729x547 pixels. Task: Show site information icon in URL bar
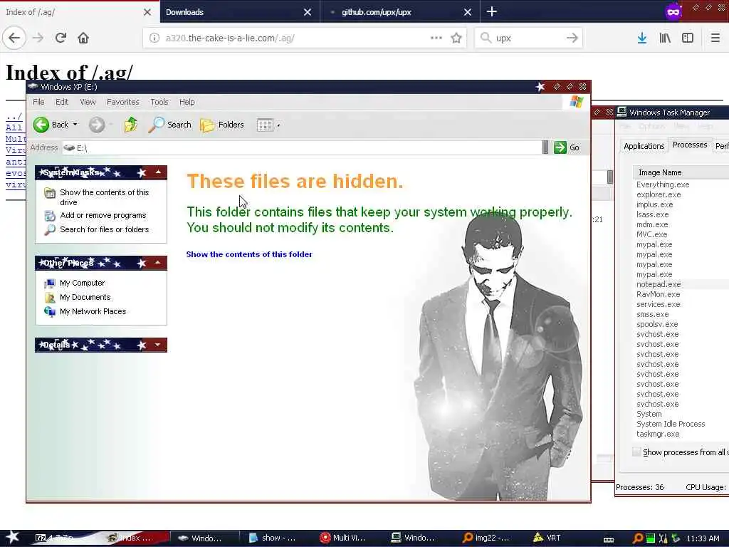154,38
